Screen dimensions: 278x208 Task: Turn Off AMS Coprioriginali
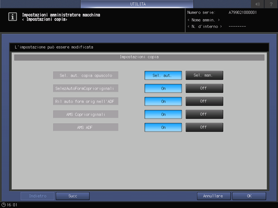click(204, 114)
